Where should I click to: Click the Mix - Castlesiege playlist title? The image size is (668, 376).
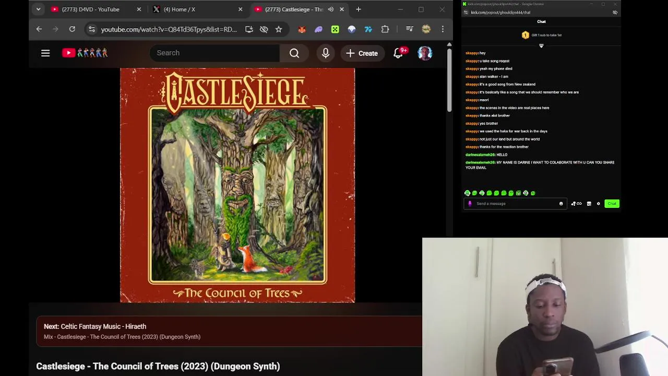click(x=122, y=337)
